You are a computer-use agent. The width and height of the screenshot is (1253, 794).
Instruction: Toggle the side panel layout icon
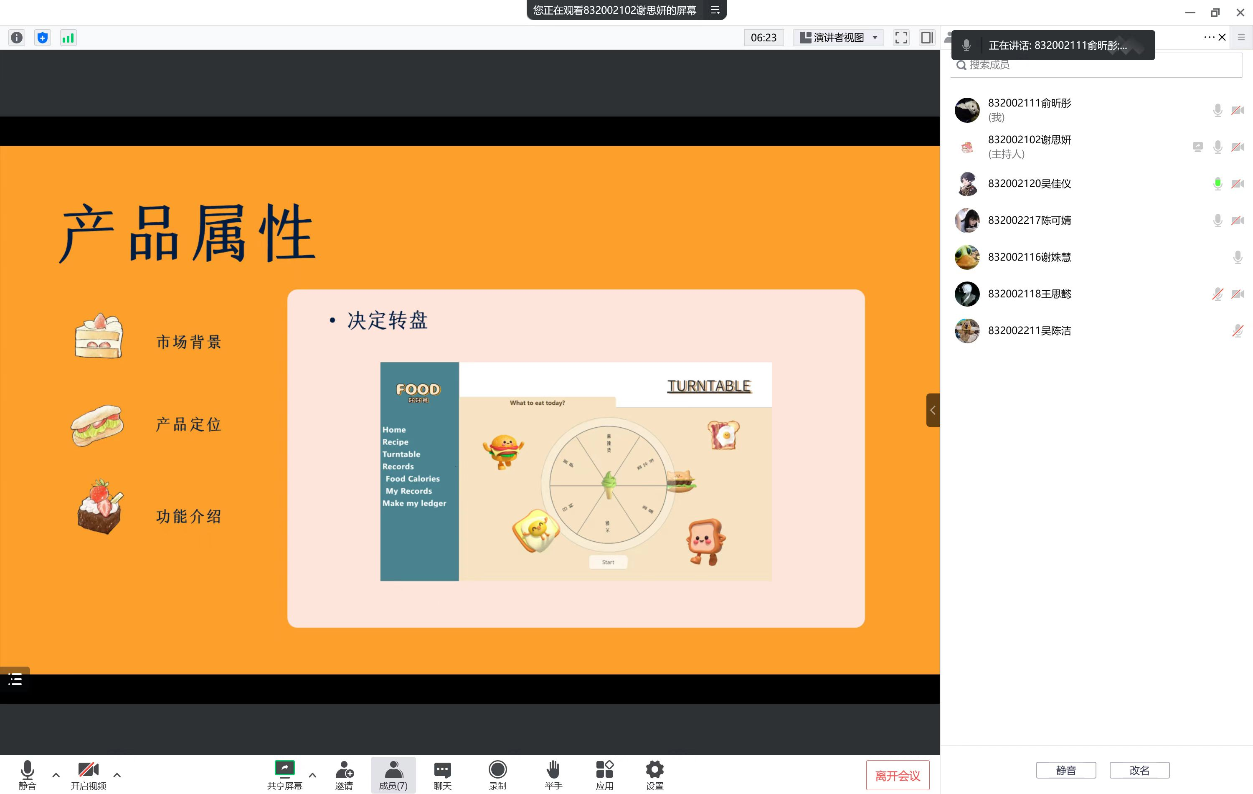tap(927, 38)
